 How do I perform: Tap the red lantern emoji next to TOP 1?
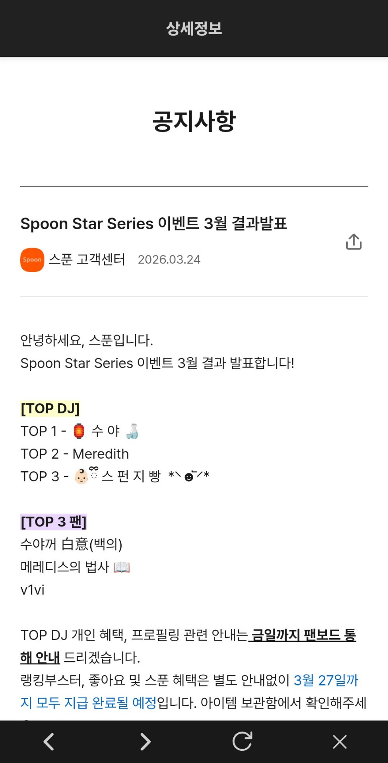(79, 431)
